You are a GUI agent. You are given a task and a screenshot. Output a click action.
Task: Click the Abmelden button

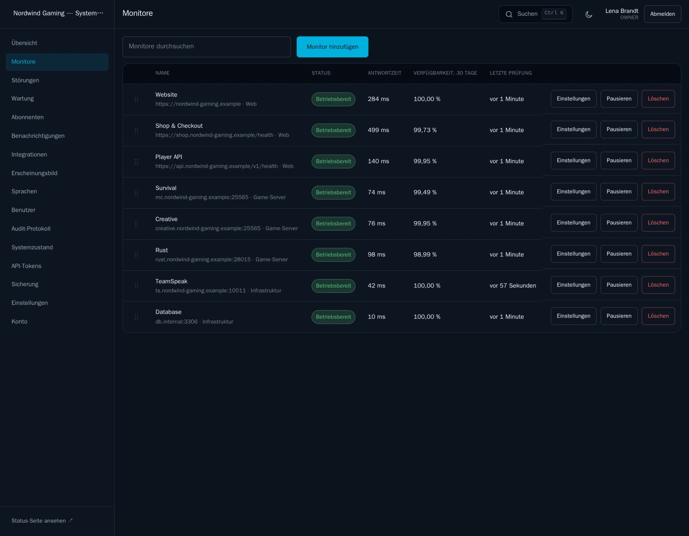(662, 14)
